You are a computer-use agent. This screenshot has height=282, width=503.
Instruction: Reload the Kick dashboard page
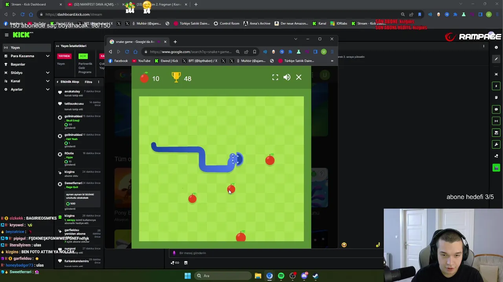tap(22, 14)
